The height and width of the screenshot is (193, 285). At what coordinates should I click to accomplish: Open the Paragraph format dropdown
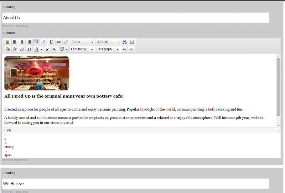click(x=107, y=49)
